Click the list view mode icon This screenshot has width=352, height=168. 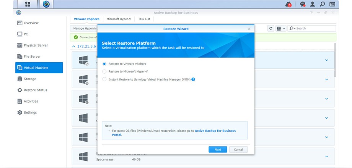279,29
